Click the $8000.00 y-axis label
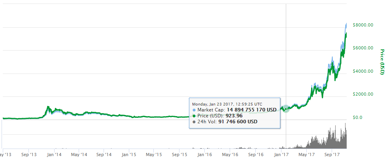This screenshot has width=387, height=164. (362, 25)
